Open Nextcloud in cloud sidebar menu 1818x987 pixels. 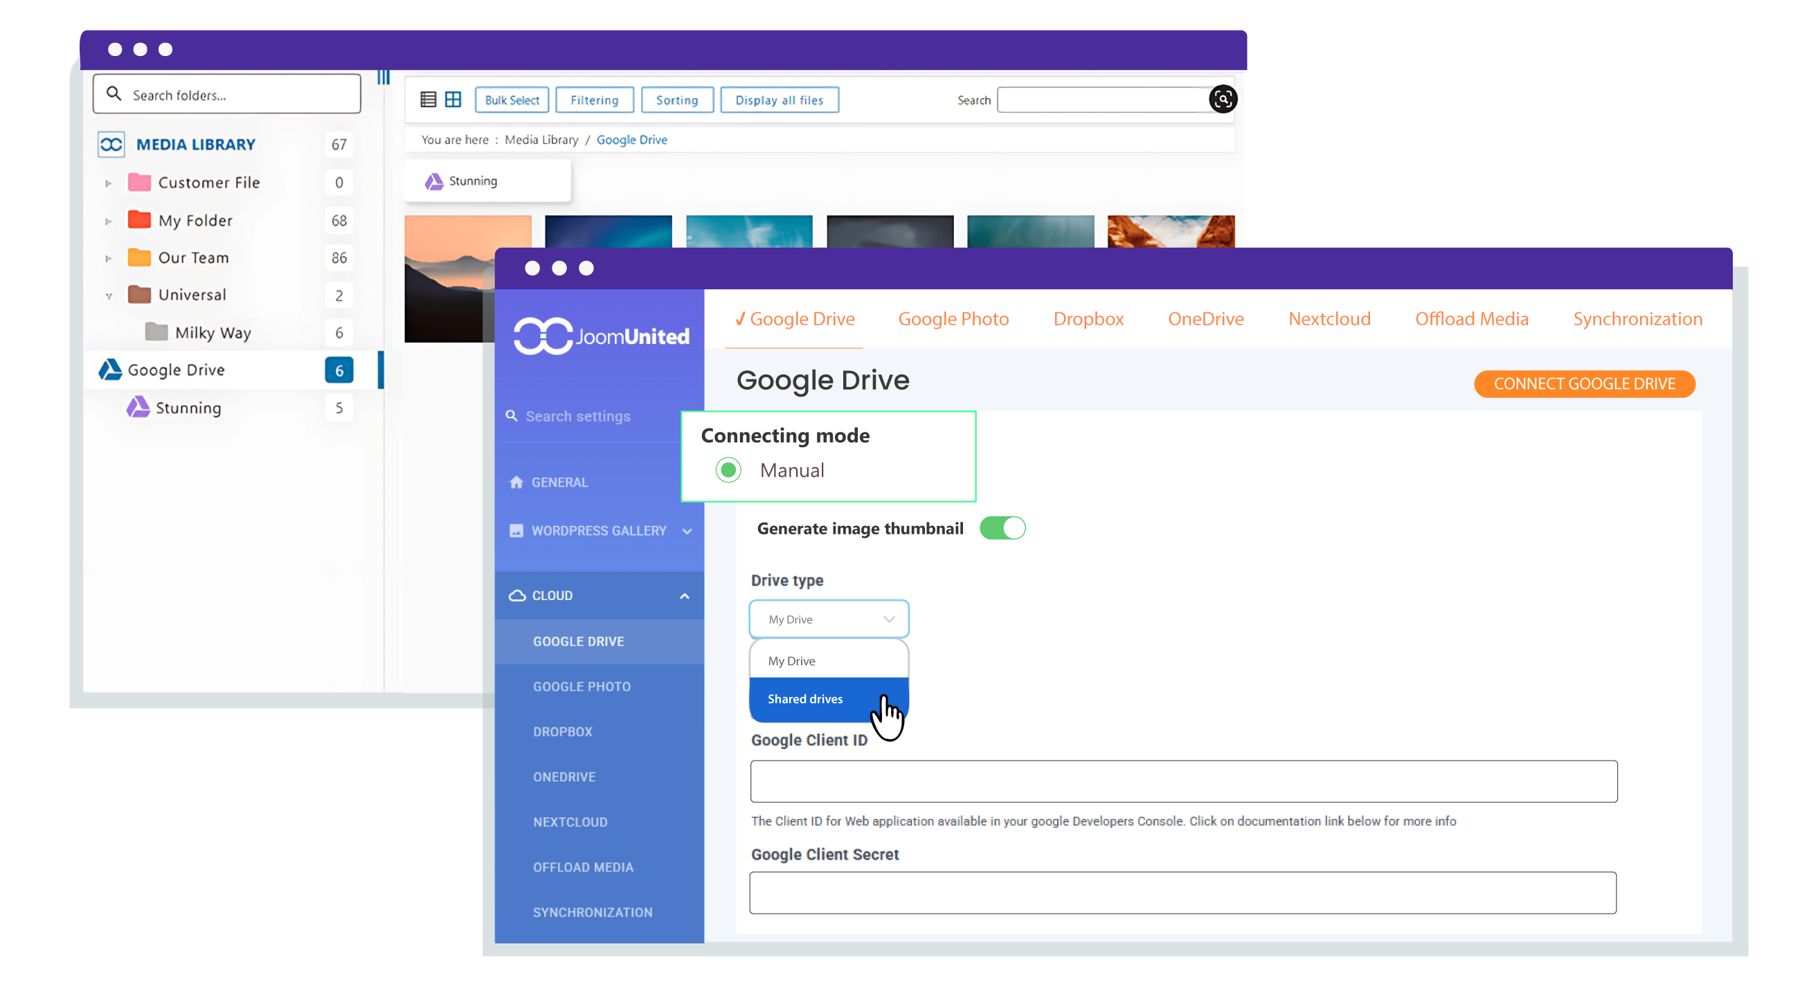coord(570,822)
